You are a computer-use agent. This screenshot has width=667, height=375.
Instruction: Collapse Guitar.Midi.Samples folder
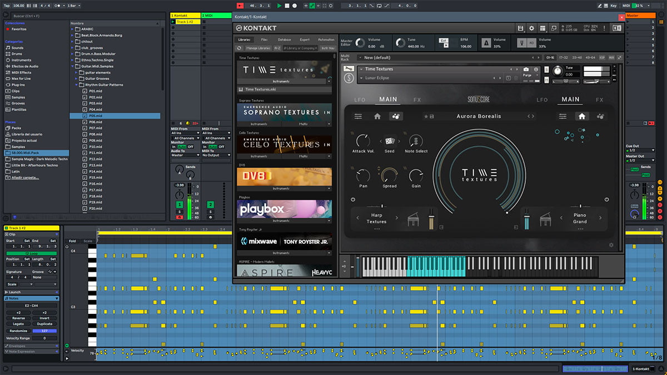(x=73, y=67)
